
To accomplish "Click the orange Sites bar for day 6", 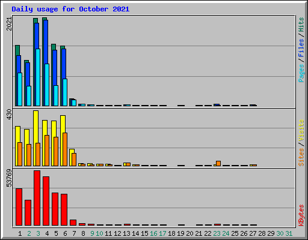I will tap(65, 149).
